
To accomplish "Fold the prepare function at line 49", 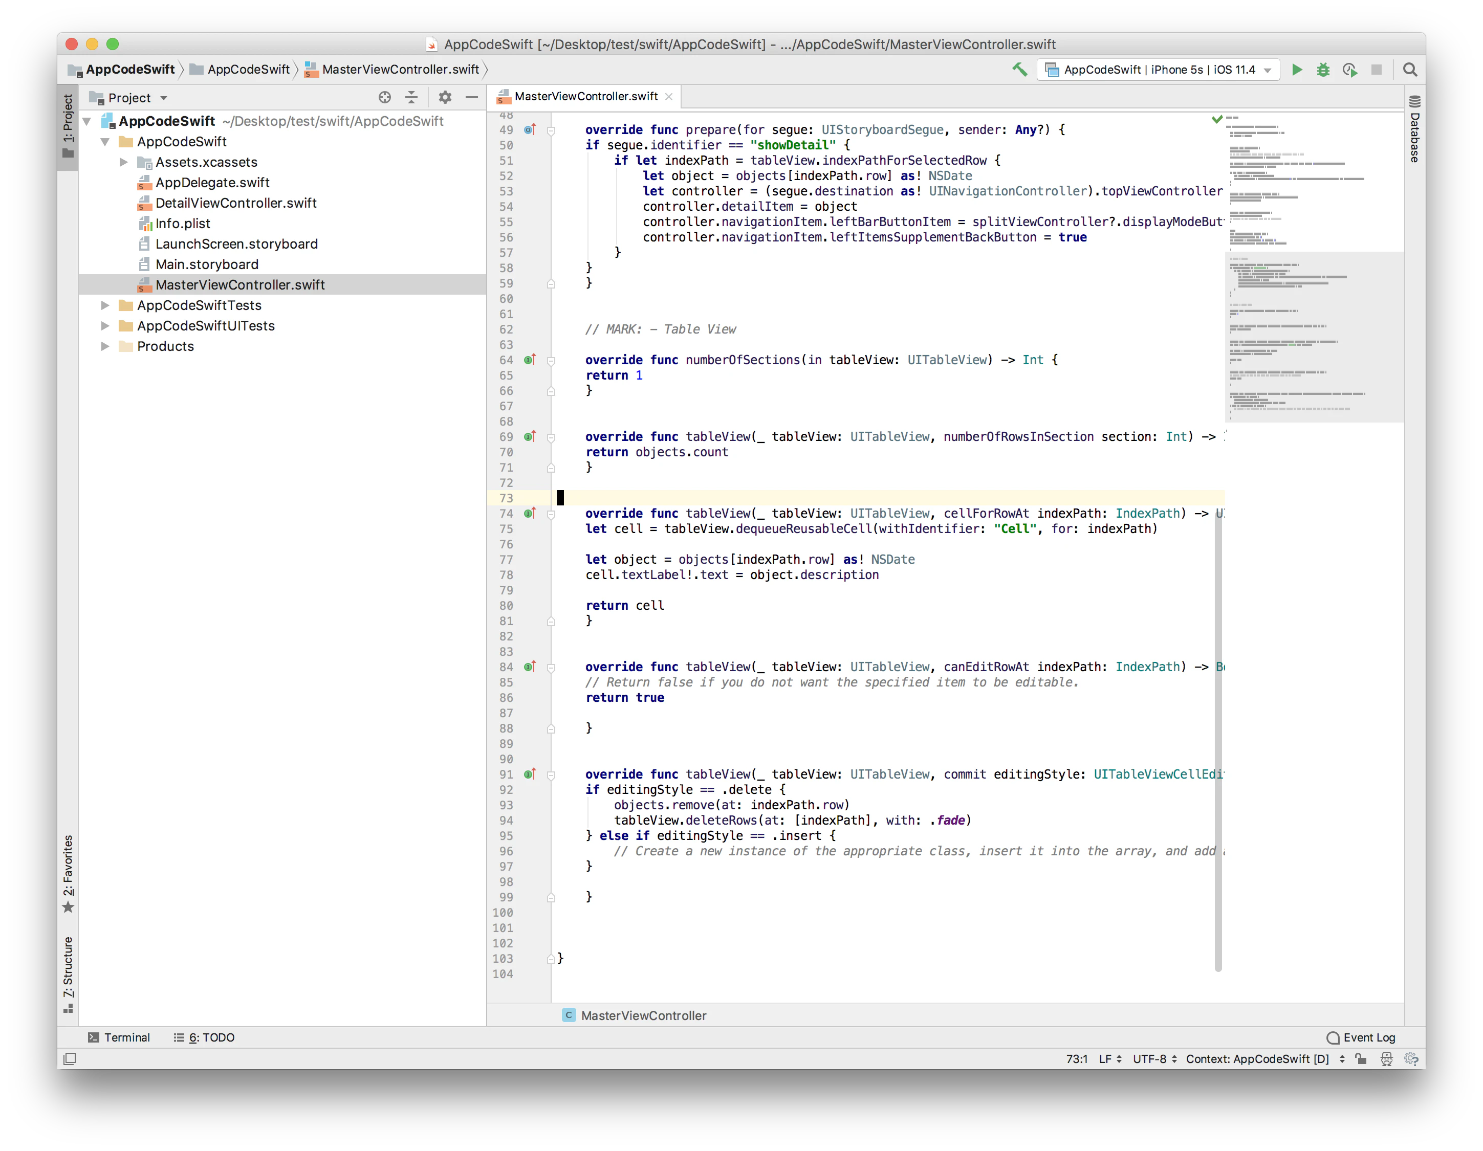I will click(x=551, y=130).
